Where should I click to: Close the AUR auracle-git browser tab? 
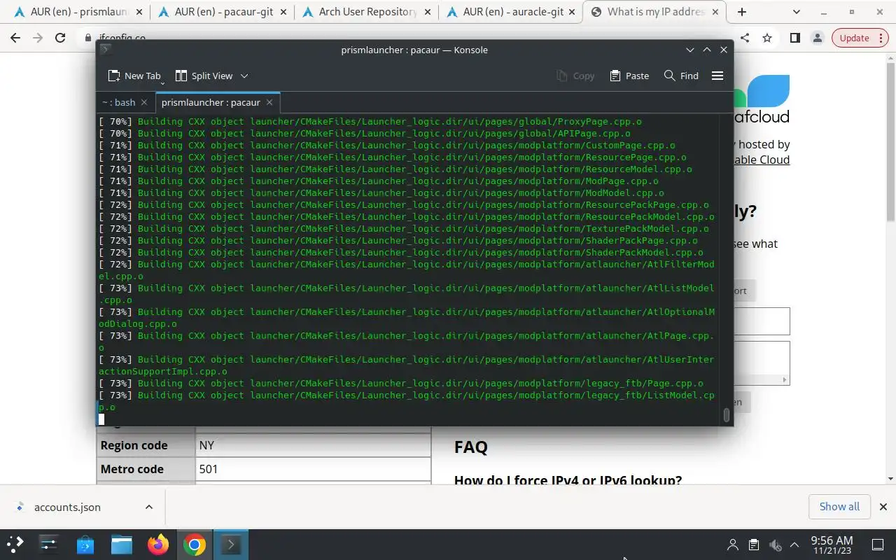click(572, 12)
